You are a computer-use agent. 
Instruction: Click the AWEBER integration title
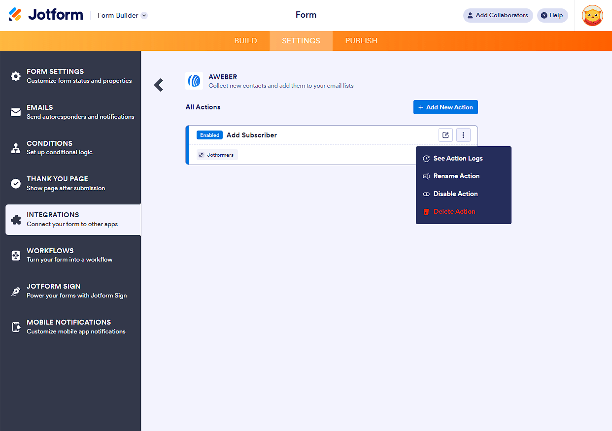[x=223, y=77]
